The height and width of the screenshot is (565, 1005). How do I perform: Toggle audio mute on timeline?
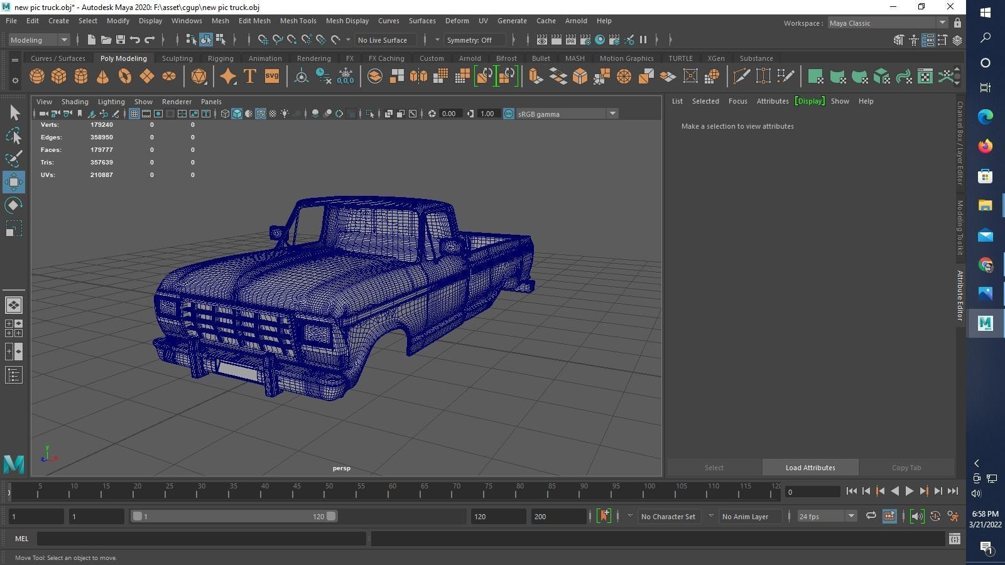917,516
